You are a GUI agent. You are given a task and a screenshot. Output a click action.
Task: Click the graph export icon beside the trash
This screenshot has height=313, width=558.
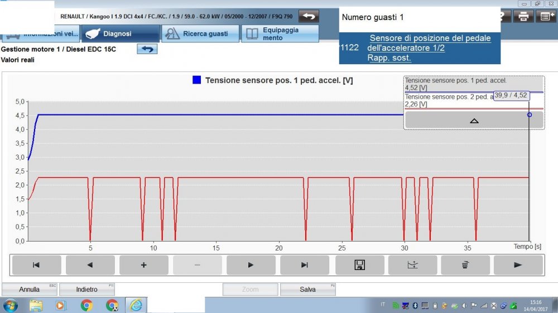pos(411,265)
